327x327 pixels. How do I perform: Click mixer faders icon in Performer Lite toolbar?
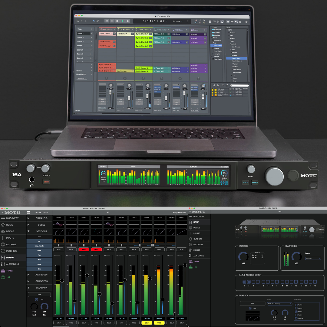(218, 22)
